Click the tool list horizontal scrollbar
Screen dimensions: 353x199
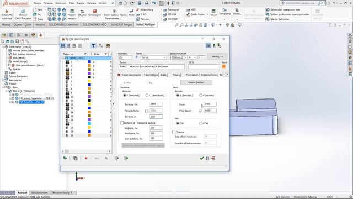tap(86, 151)
